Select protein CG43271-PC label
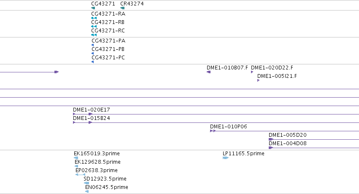The width and height of the screenshot is (359, 194). tap(108, 58)
